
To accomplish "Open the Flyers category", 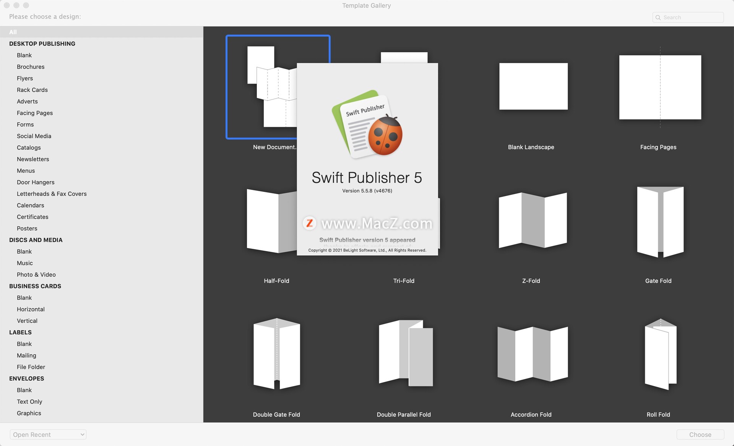I will [25, 78].
